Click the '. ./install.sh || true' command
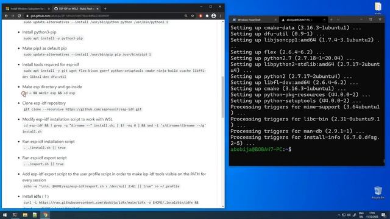The width and height of the screenshot is (390, 219). [44, 148]
